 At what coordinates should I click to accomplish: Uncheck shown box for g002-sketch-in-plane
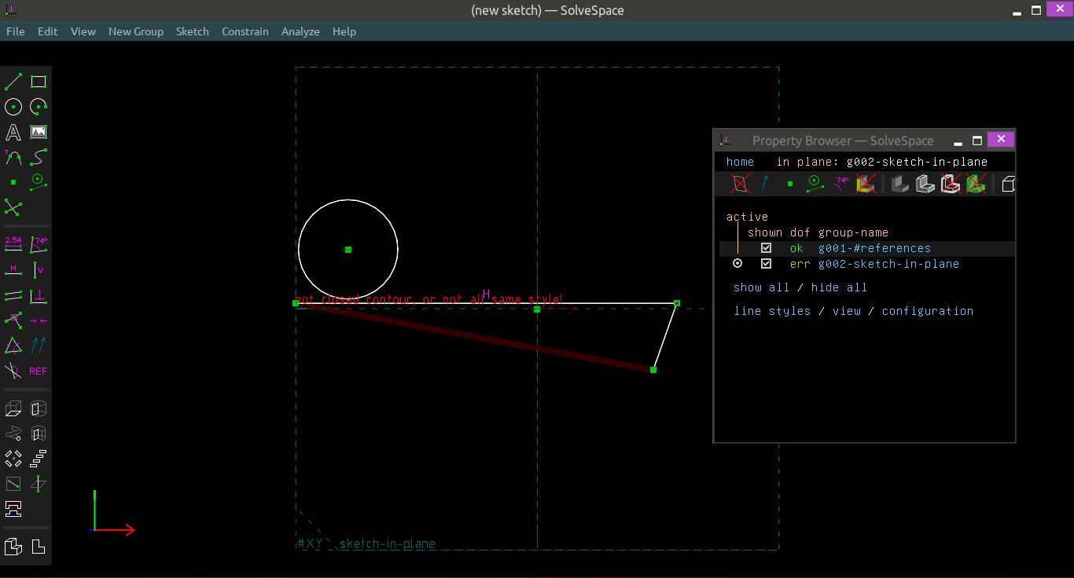pos(766,264)
